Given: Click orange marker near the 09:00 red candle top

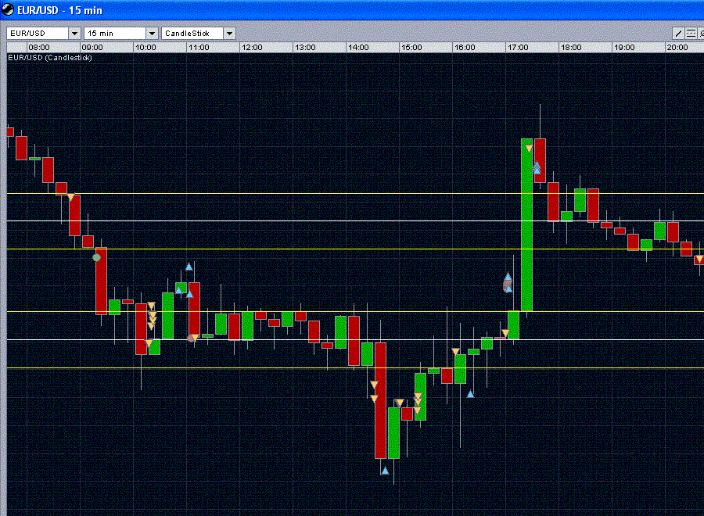Looking at the screenshot, I should click(x=71, y=197).
